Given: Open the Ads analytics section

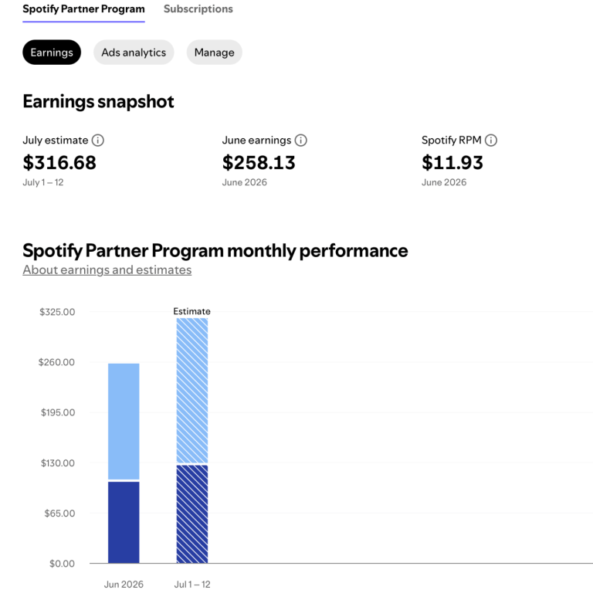Looking at the screenshot, I should coord(134,53).
